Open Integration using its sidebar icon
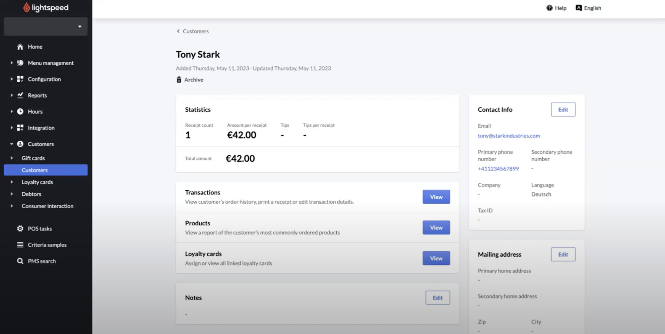 coord(20,127)
